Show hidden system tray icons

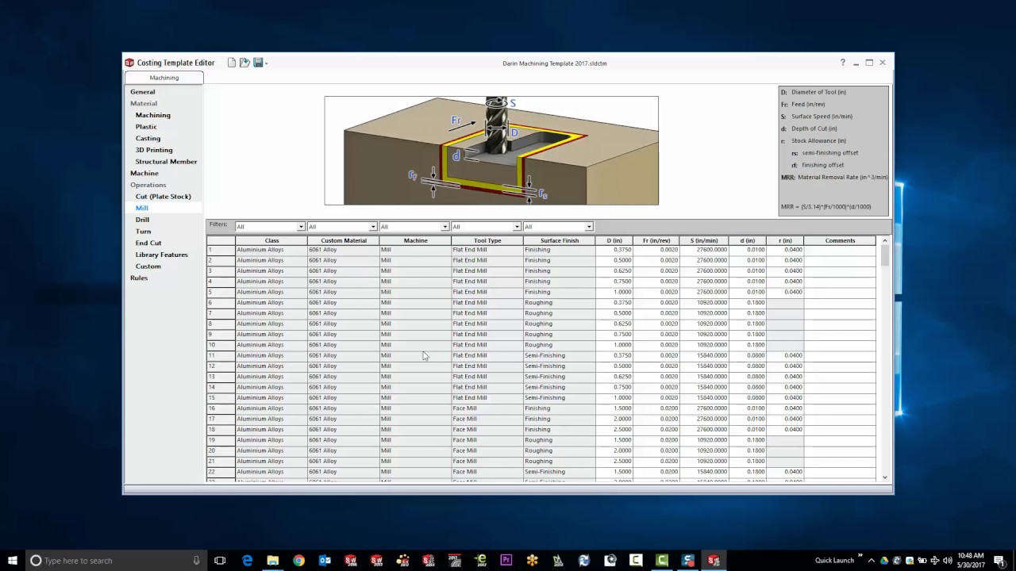click(x=871, y=561)
